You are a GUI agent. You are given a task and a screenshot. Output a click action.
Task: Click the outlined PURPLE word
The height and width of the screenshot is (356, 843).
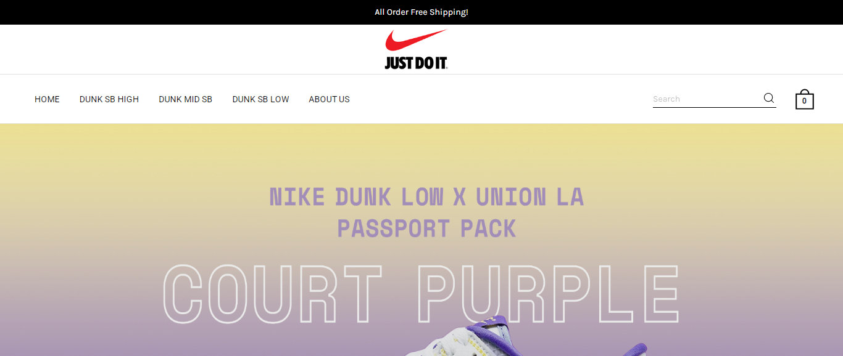point(548,294)
